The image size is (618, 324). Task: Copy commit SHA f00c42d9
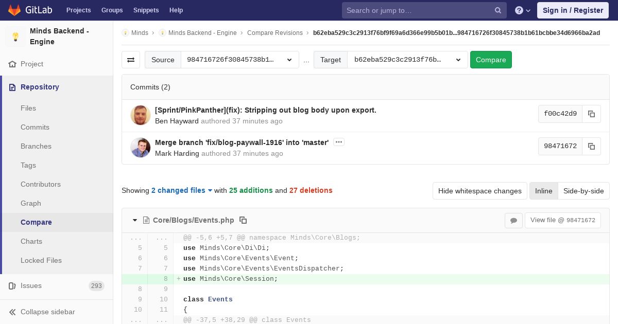[x=591, y=114]
